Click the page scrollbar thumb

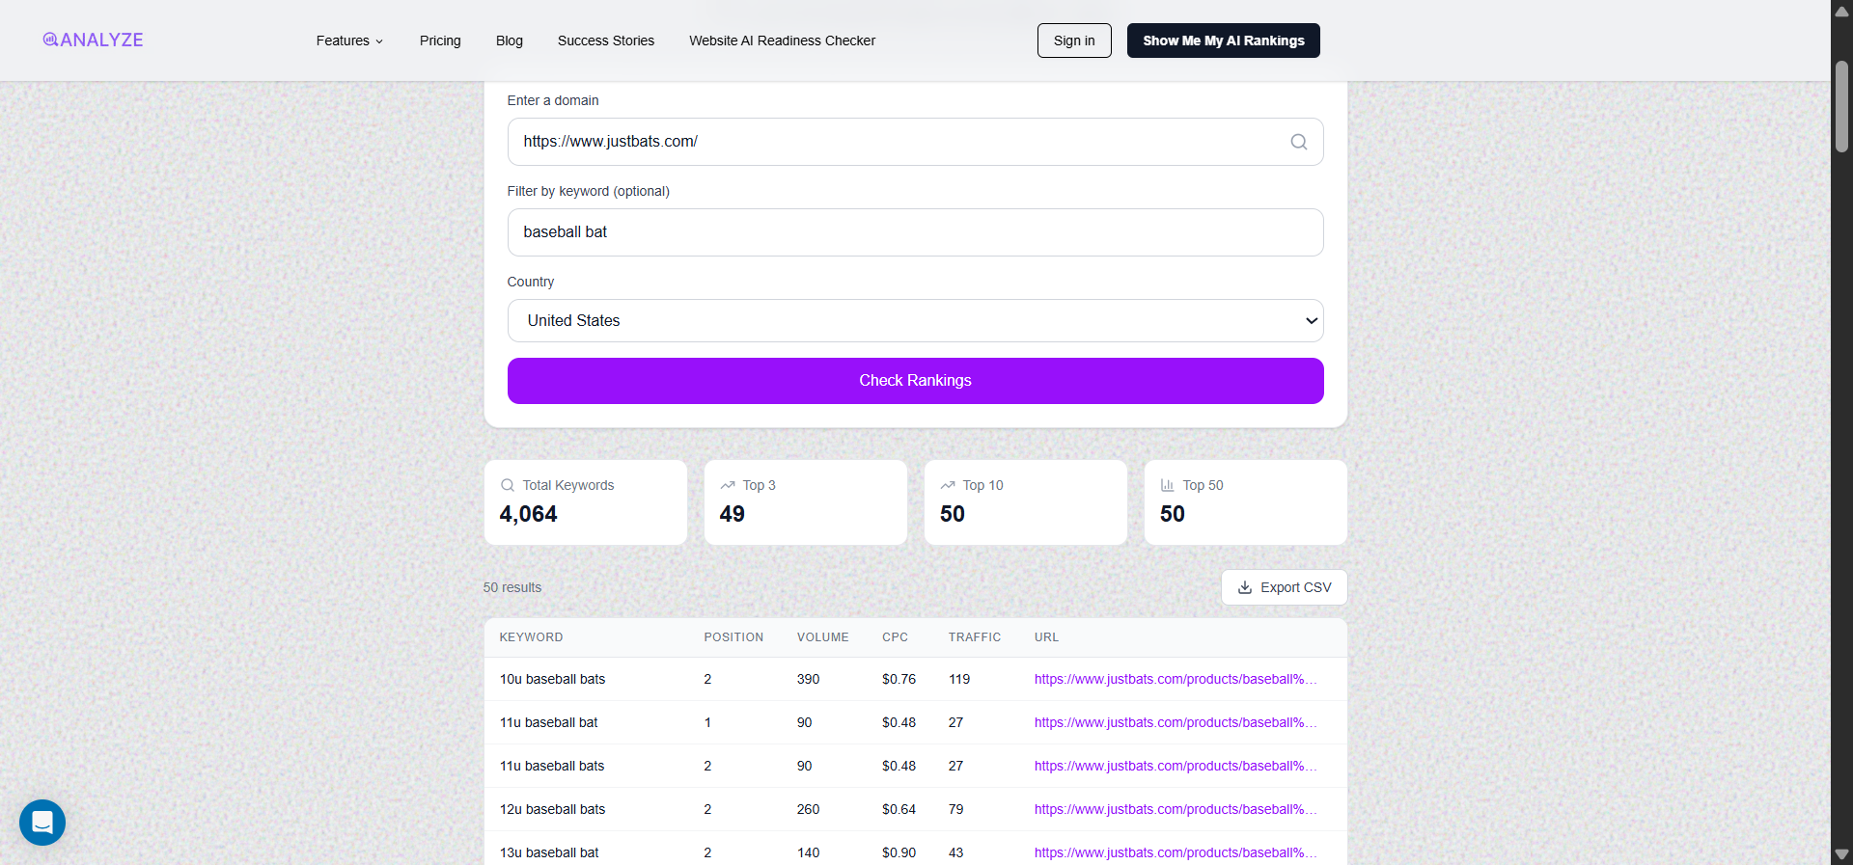(x=1841, y=106)
